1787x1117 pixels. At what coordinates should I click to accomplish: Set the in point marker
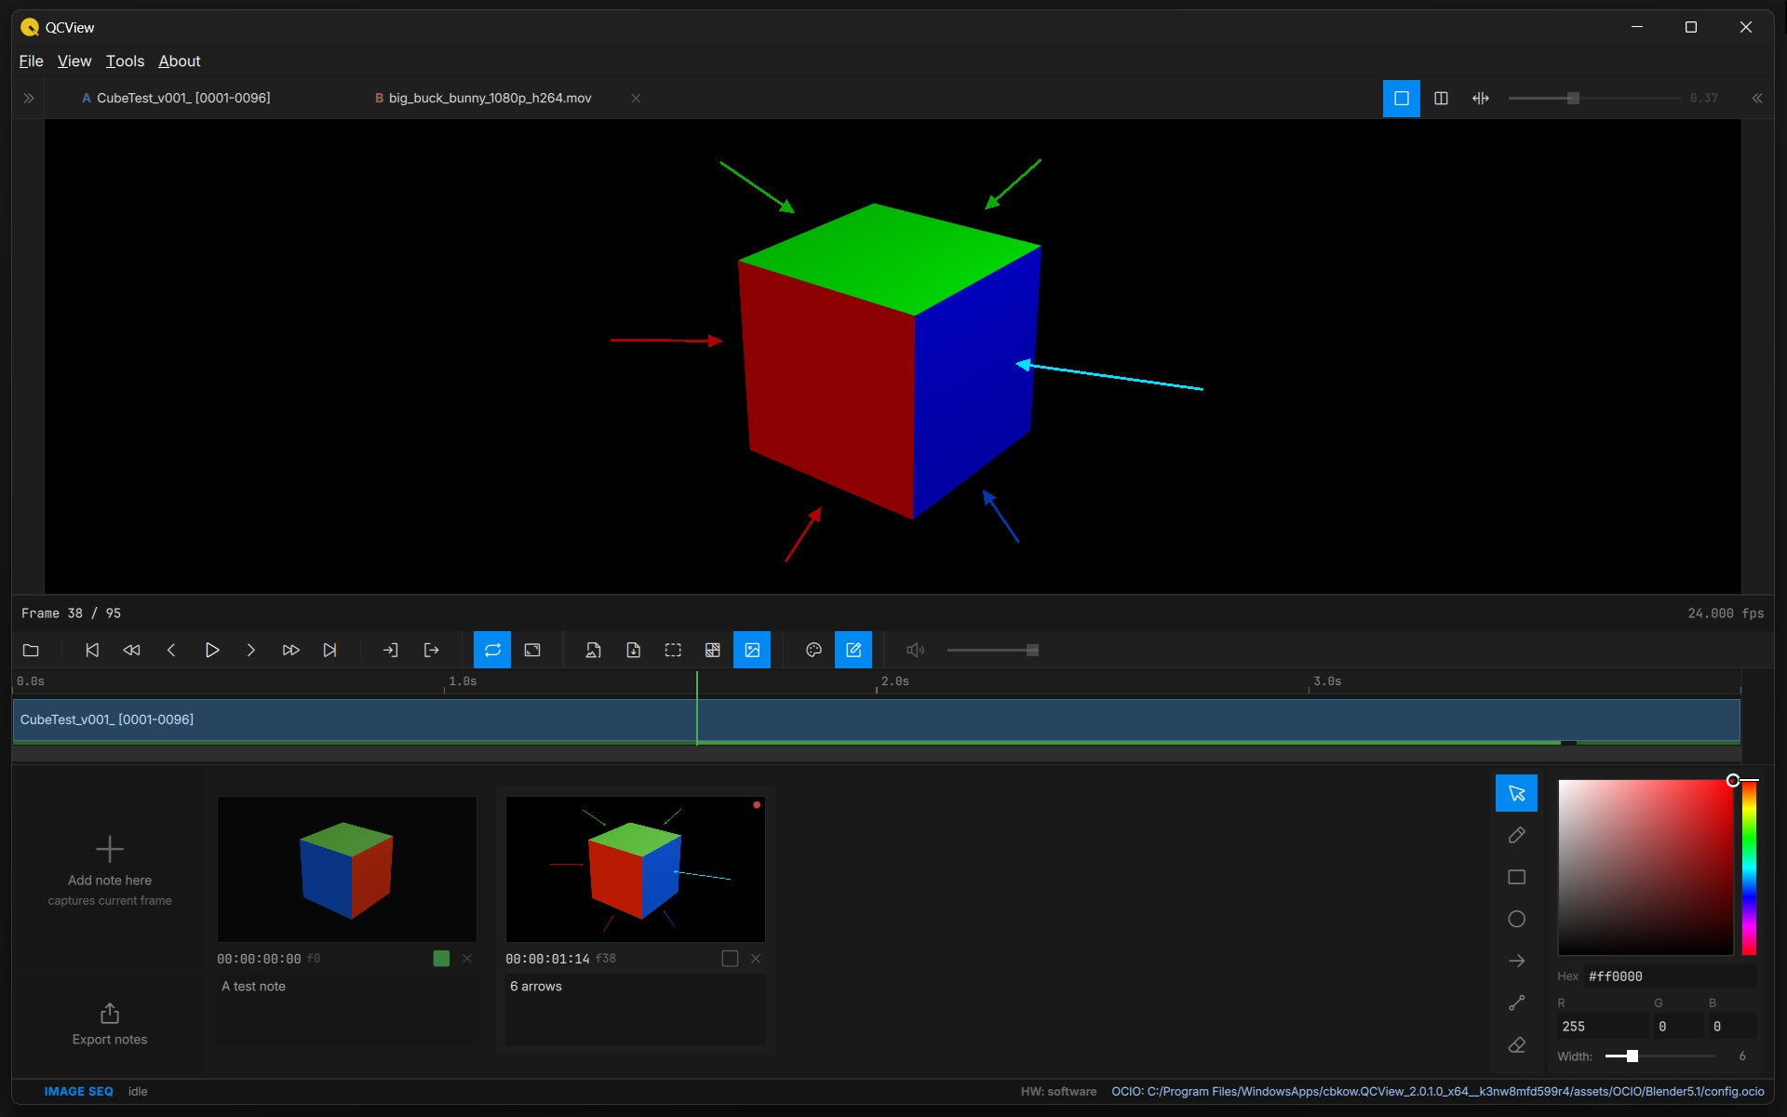391,650
